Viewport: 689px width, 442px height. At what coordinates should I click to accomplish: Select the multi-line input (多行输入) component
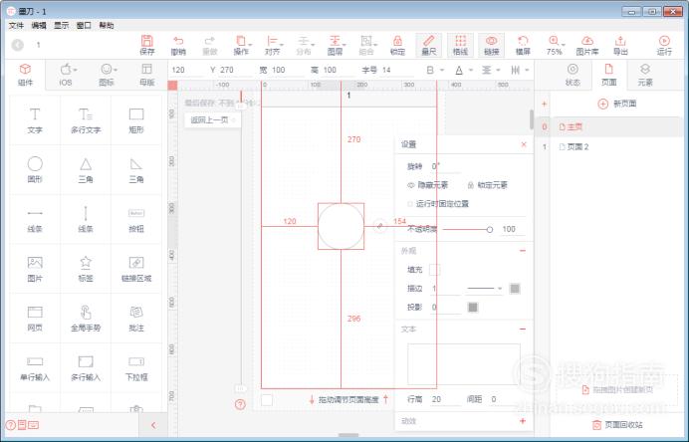pyautogui.click(x=86, y=368)
